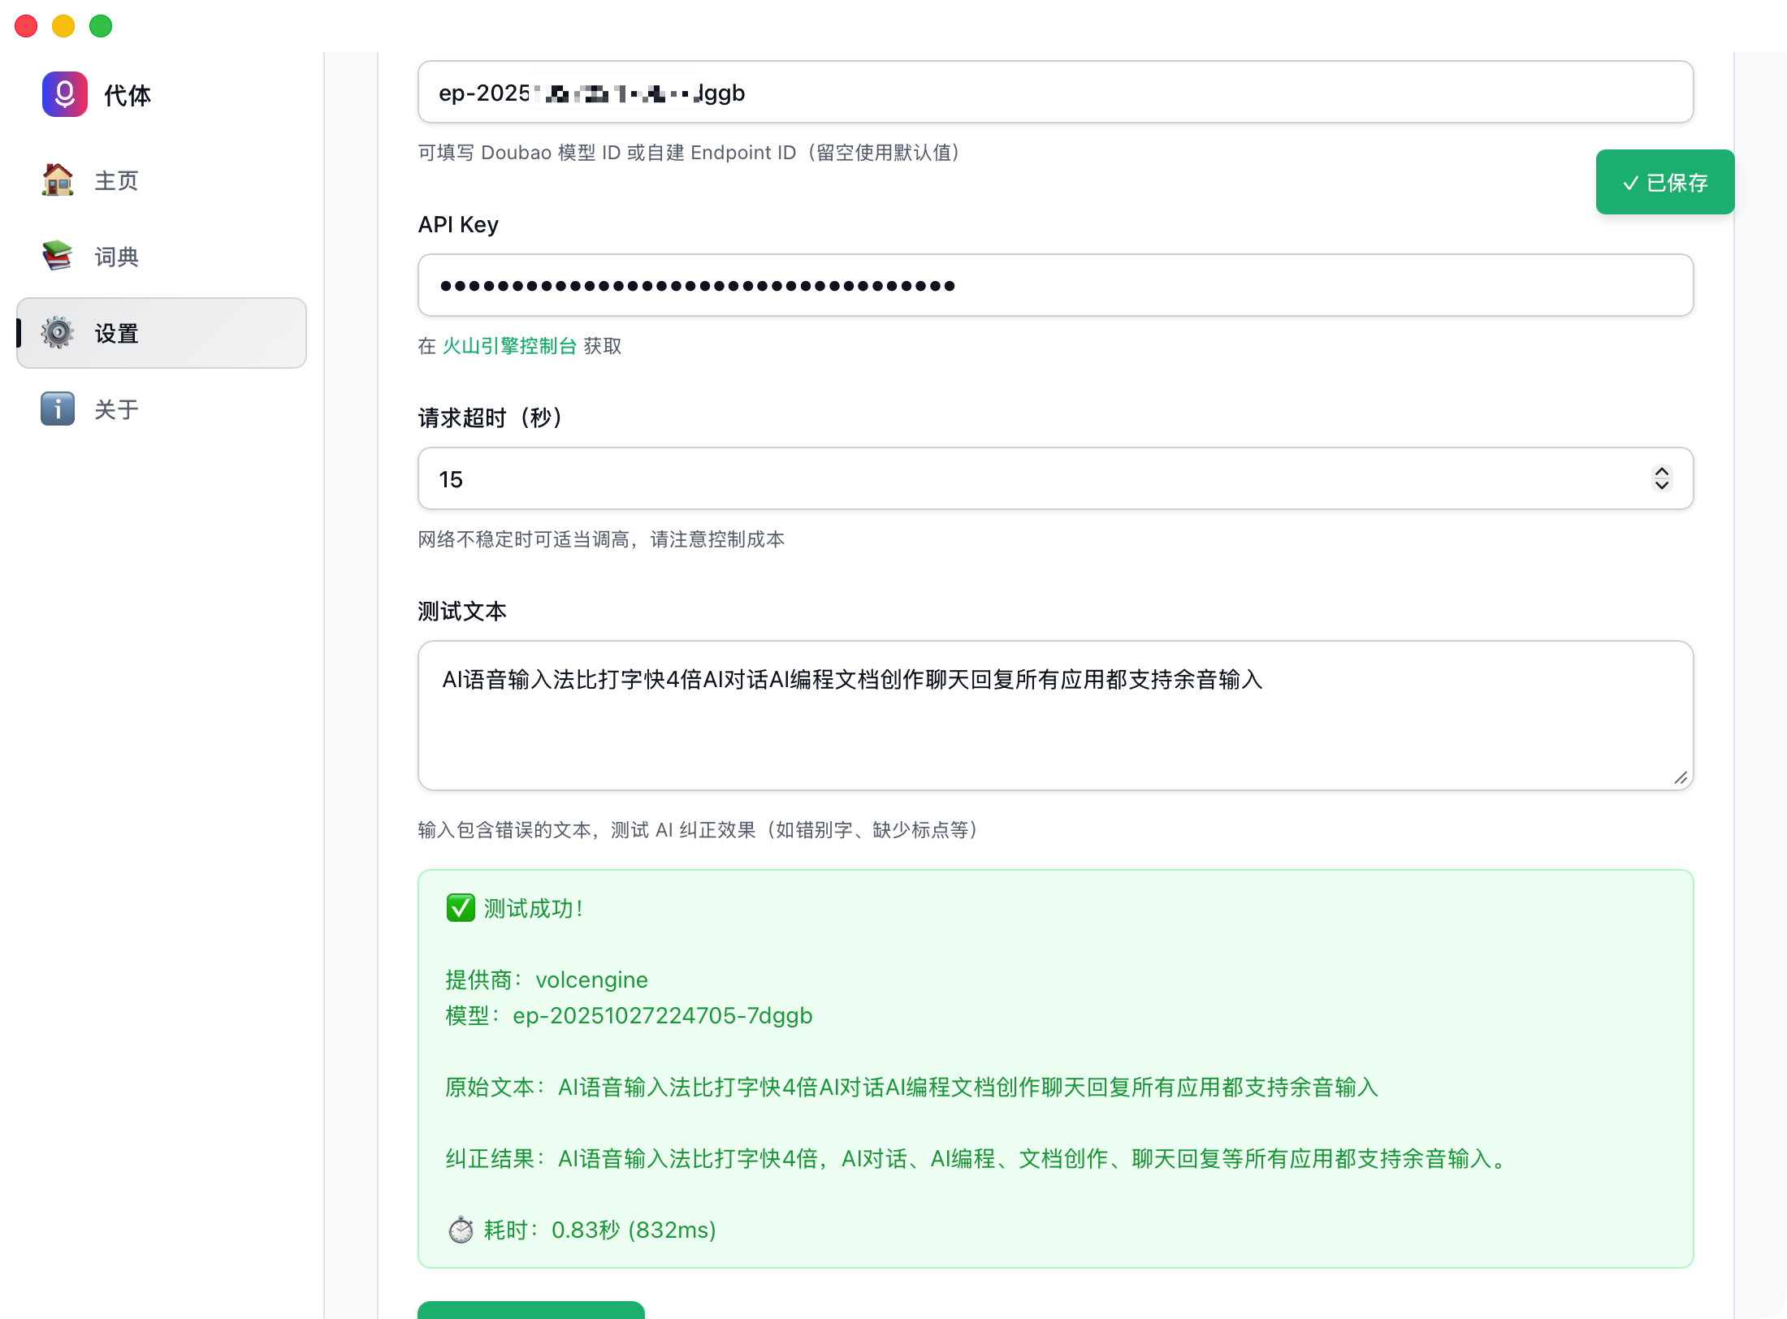
Task: Click the timeout field stepper arrows
Action: point(1661,478)
